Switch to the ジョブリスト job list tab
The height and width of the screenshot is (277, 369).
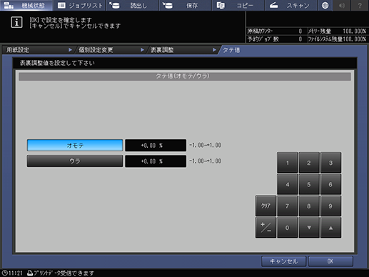coord(79,5)
